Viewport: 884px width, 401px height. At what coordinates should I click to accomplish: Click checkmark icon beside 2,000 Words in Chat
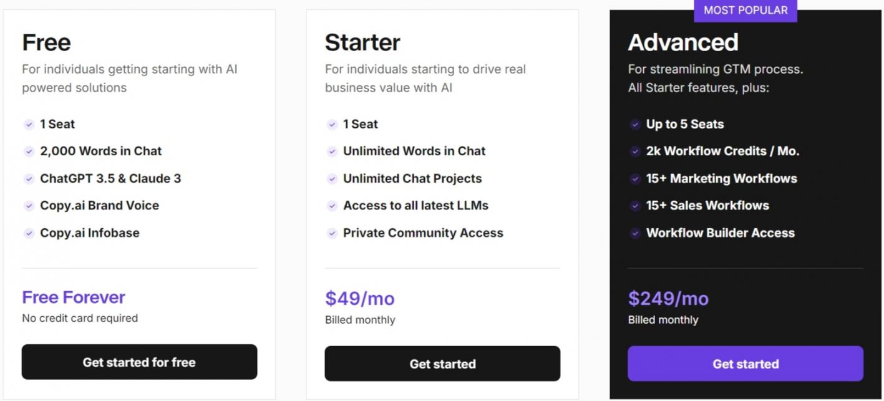coord(29,152)
